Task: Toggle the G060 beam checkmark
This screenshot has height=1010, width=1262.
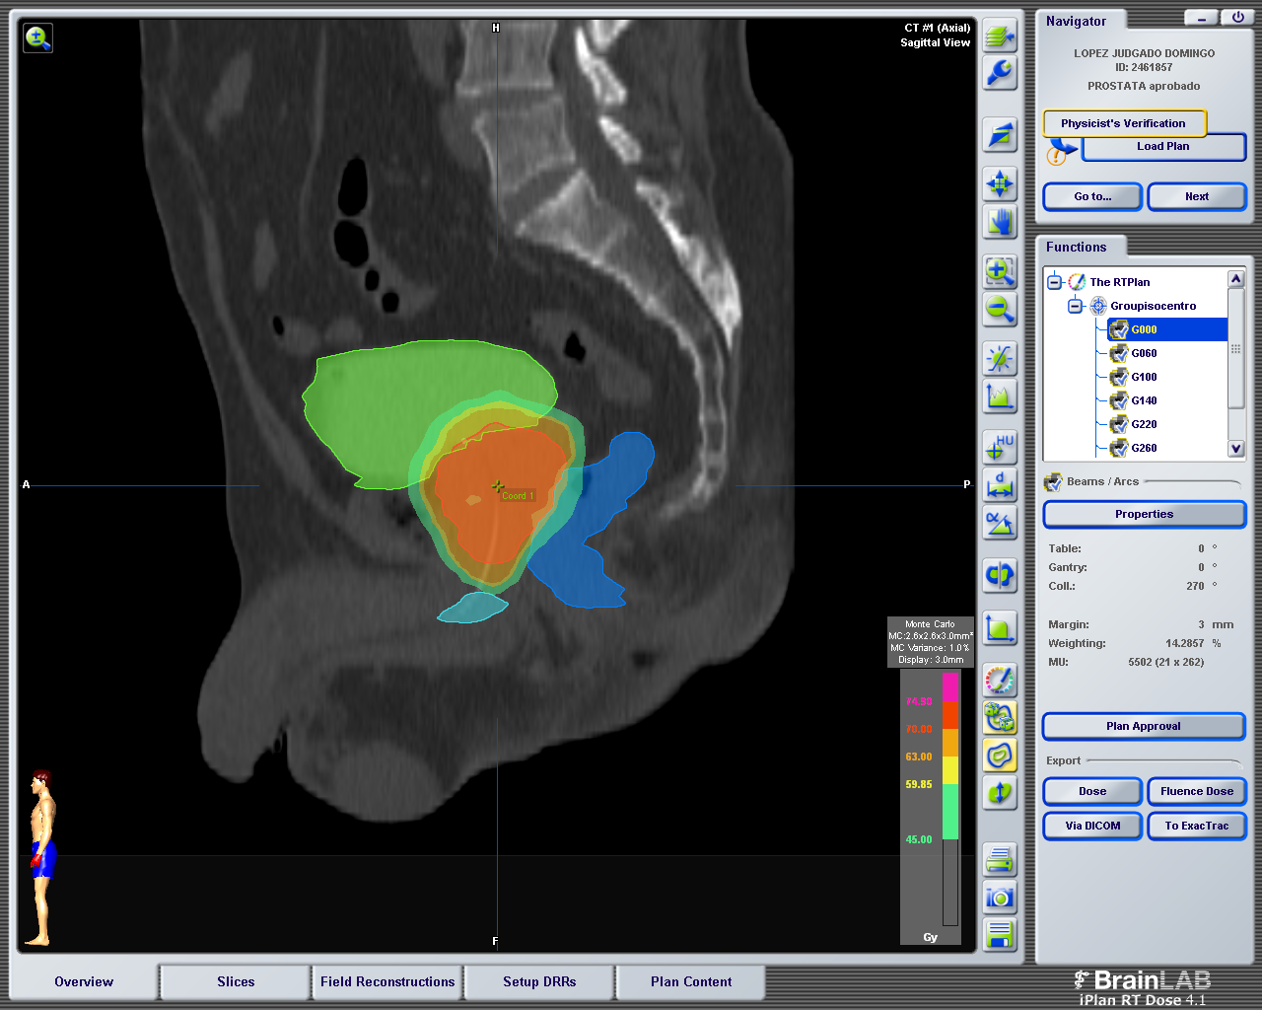Action: coord(1120,352)
